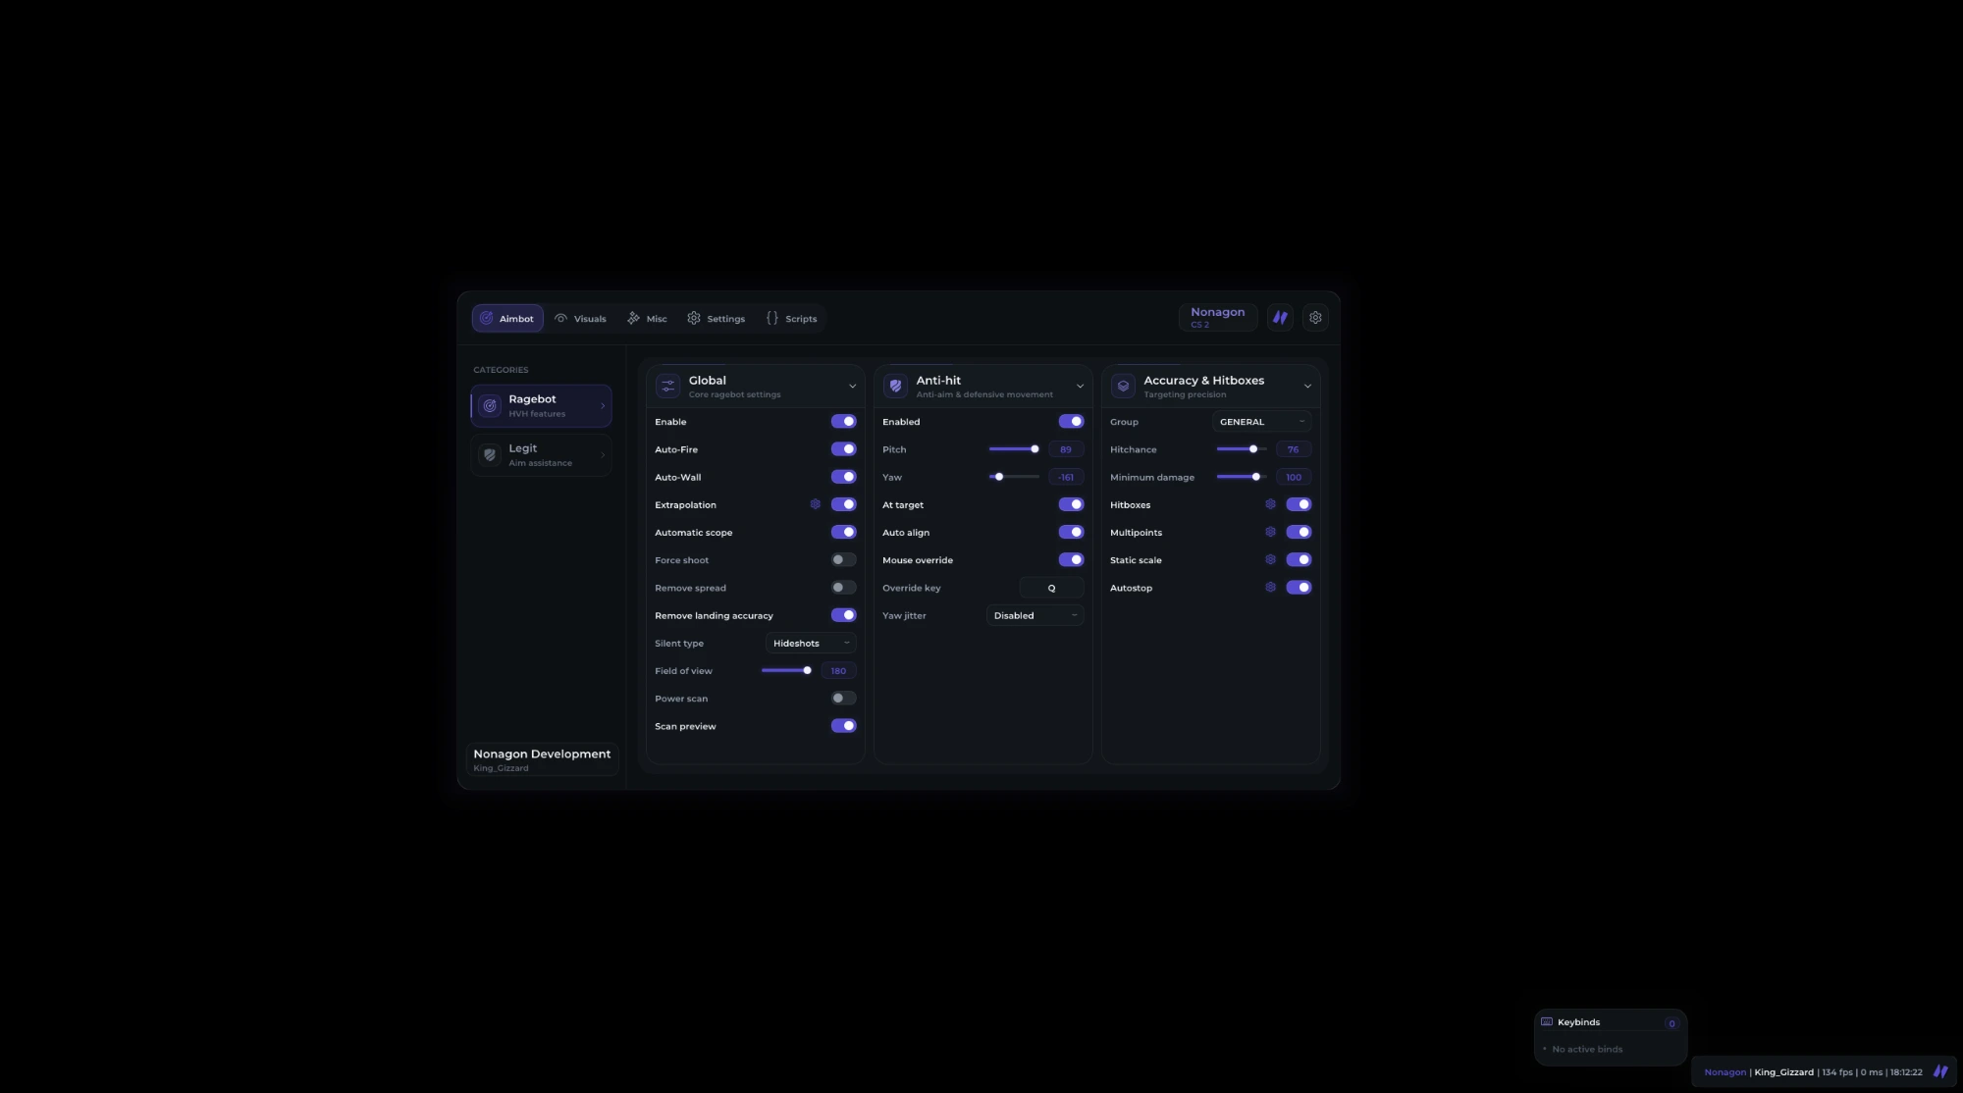Open the Group GENERAL dropdown
Screen dimensions: 1963x1093
pyautogui.click(x=1261, y=421)
